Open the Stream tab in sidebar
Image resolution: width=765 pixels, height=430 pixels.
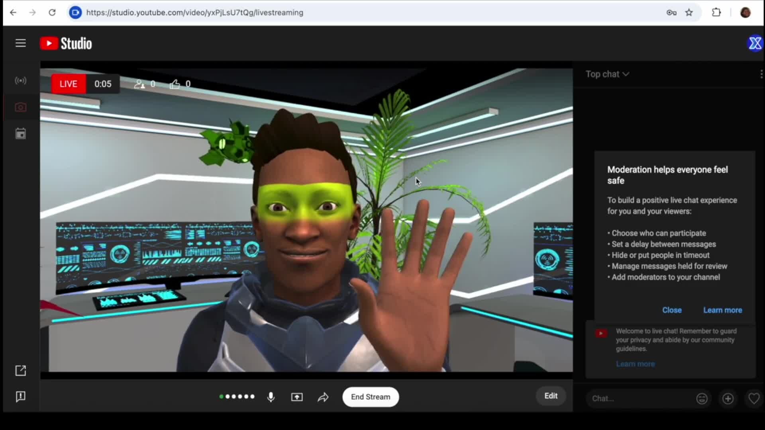pyautogui.click(x=21, y=81)
